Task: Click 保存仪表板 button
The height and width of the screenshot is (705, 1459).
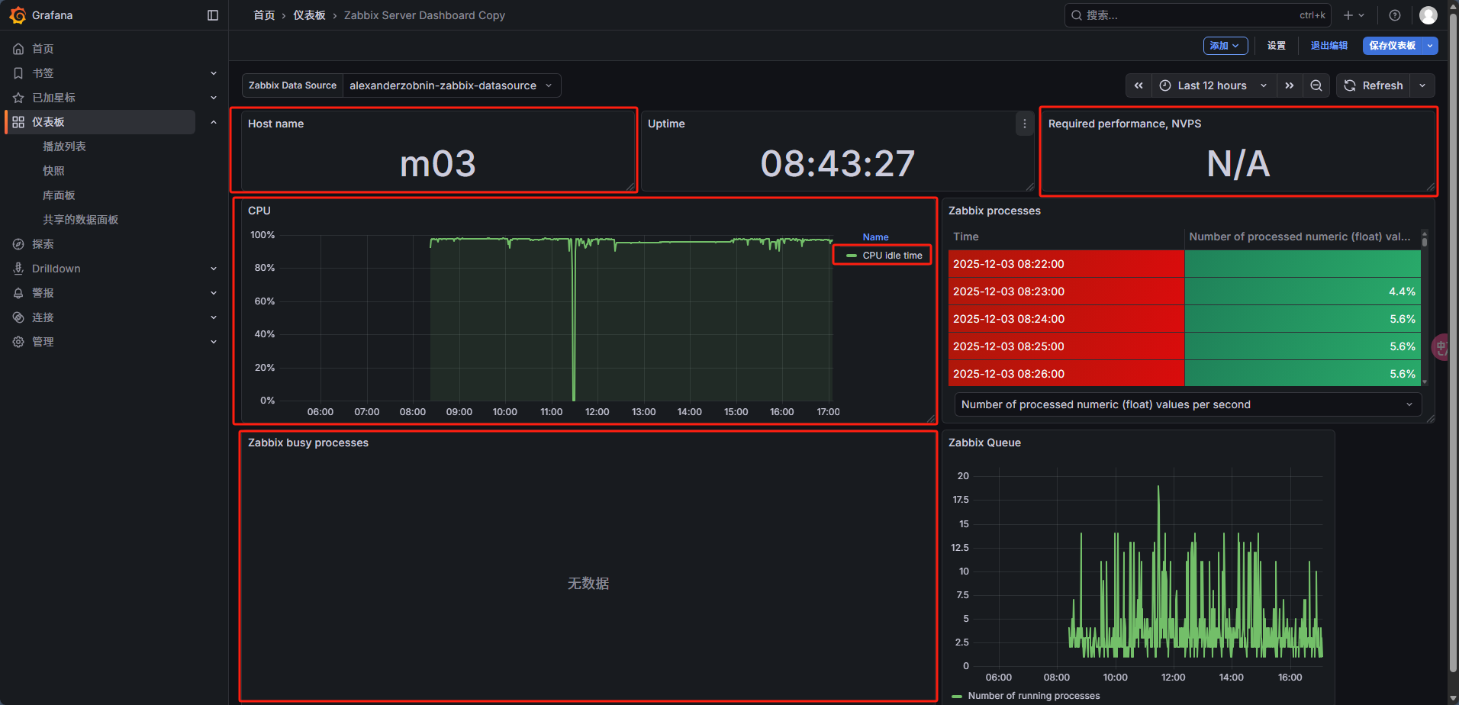Action: [x=1393, y=46]
